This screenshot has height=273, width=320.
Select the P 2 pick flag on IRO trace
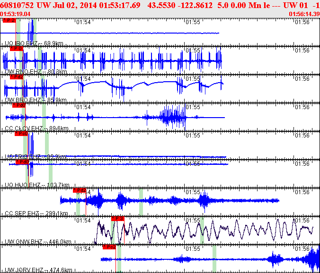tap(9, 20)
